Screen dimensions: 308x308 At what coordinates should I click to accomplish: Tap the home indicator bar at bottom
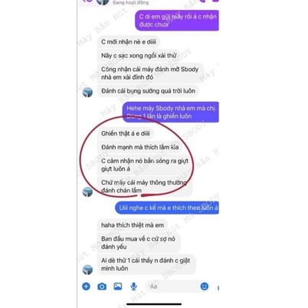coord(154,304)
